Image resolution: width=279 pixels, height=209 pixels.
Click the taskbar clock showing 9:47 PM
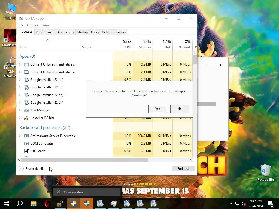(x=256, y=204)
